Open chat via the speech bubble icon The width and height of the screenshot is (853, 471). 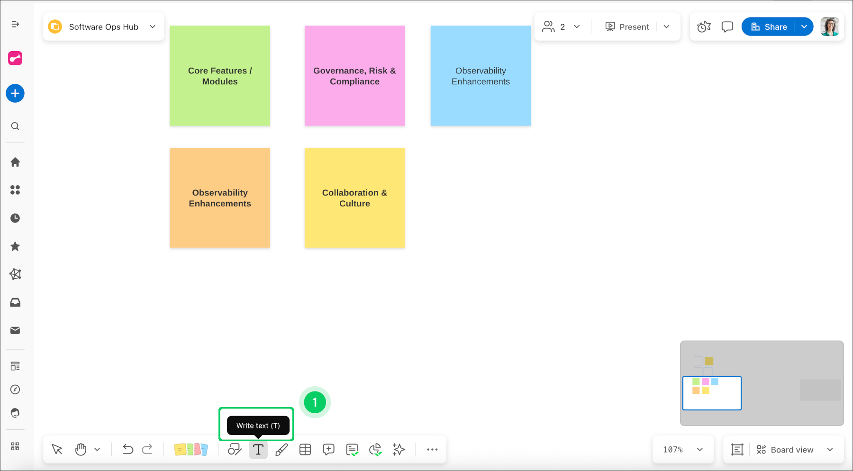[x=727, y=27]
